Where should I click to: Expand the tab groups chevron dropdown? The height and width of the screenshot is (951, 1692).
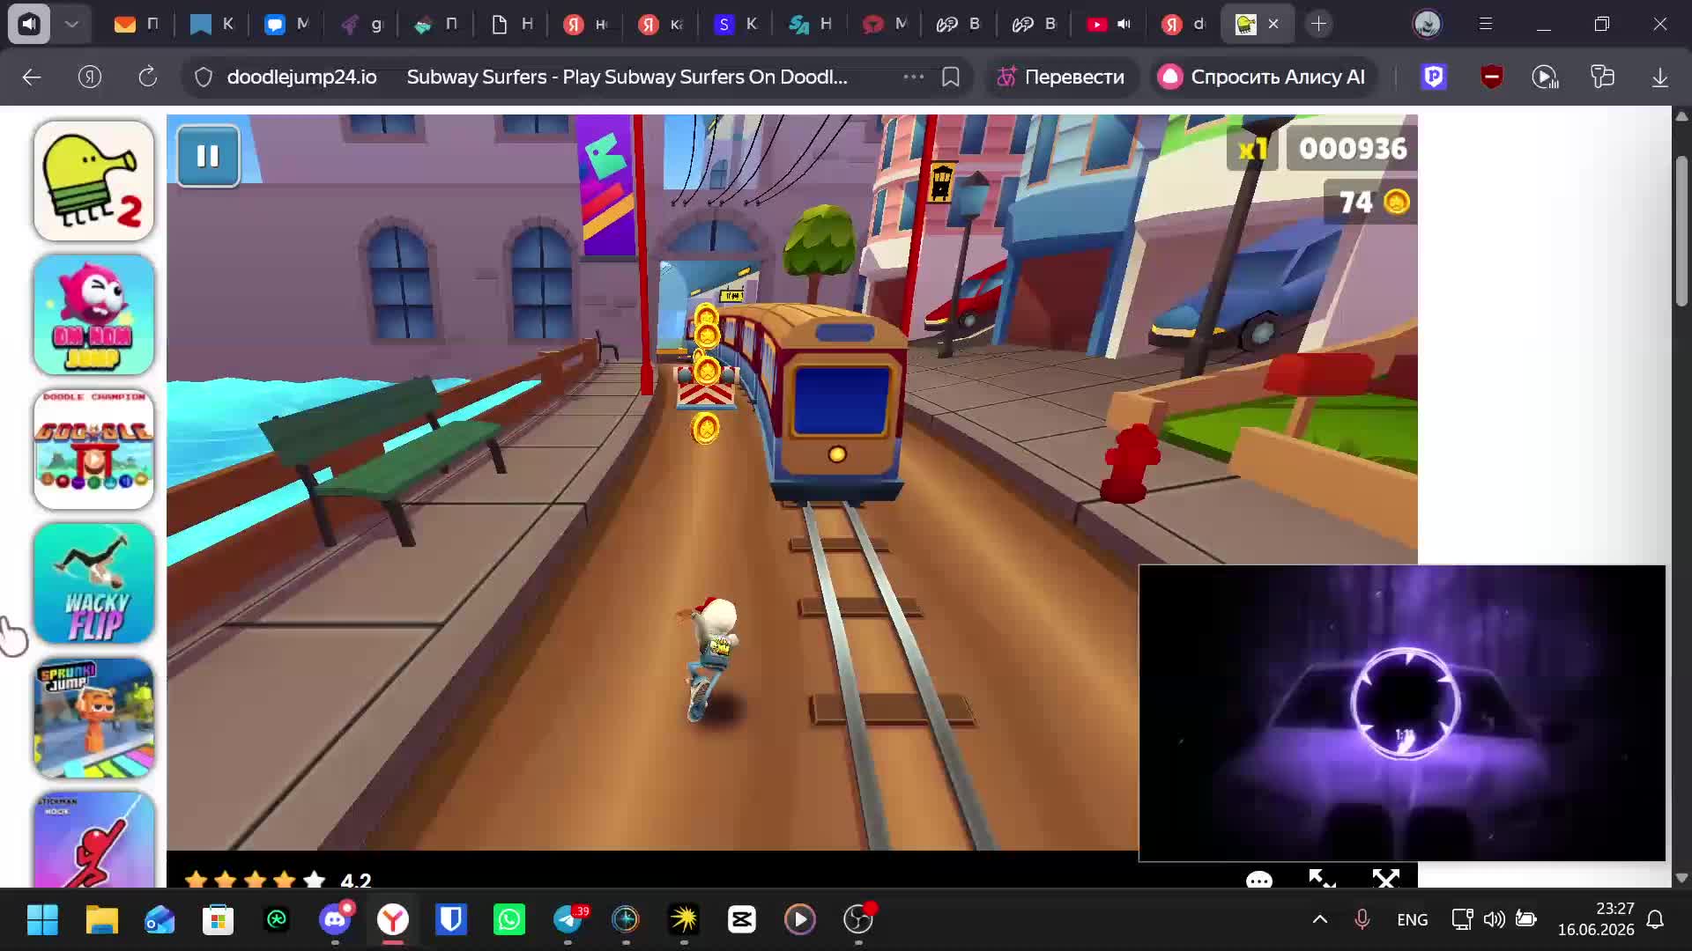pyautogui.click(x=71, y=24)
